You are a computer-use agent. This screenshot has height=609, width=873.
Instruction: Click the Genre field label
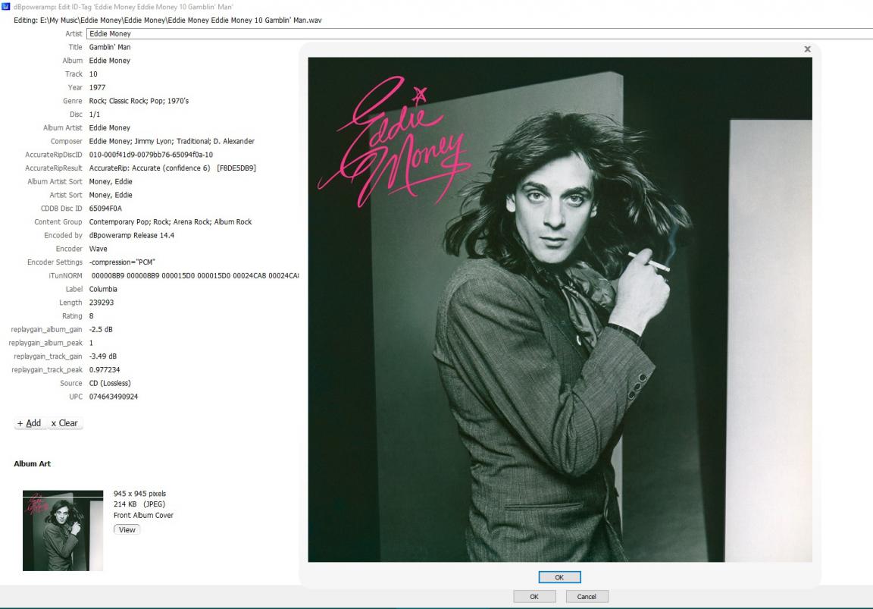(73, 101)
